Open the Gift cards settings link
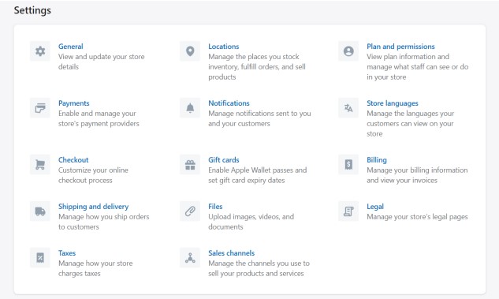This screenshot has width=499, height=299. pos(224,160)
